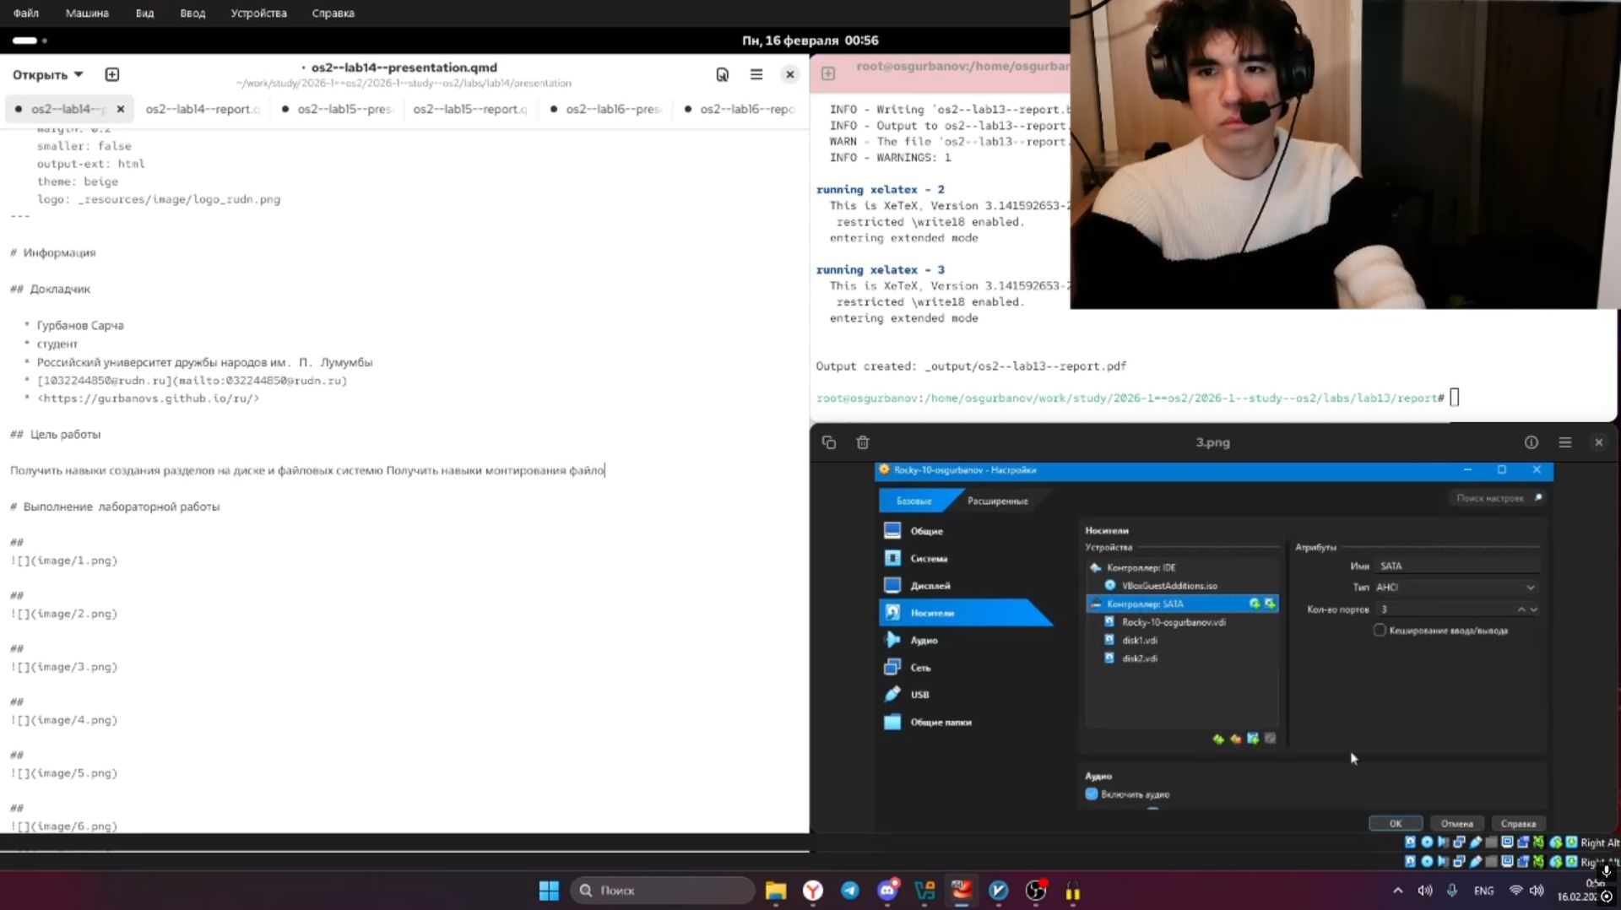Screen dimensions: 1621x910
Task: Toggle the I/O caching checkbox
Action: point(1380,631)
